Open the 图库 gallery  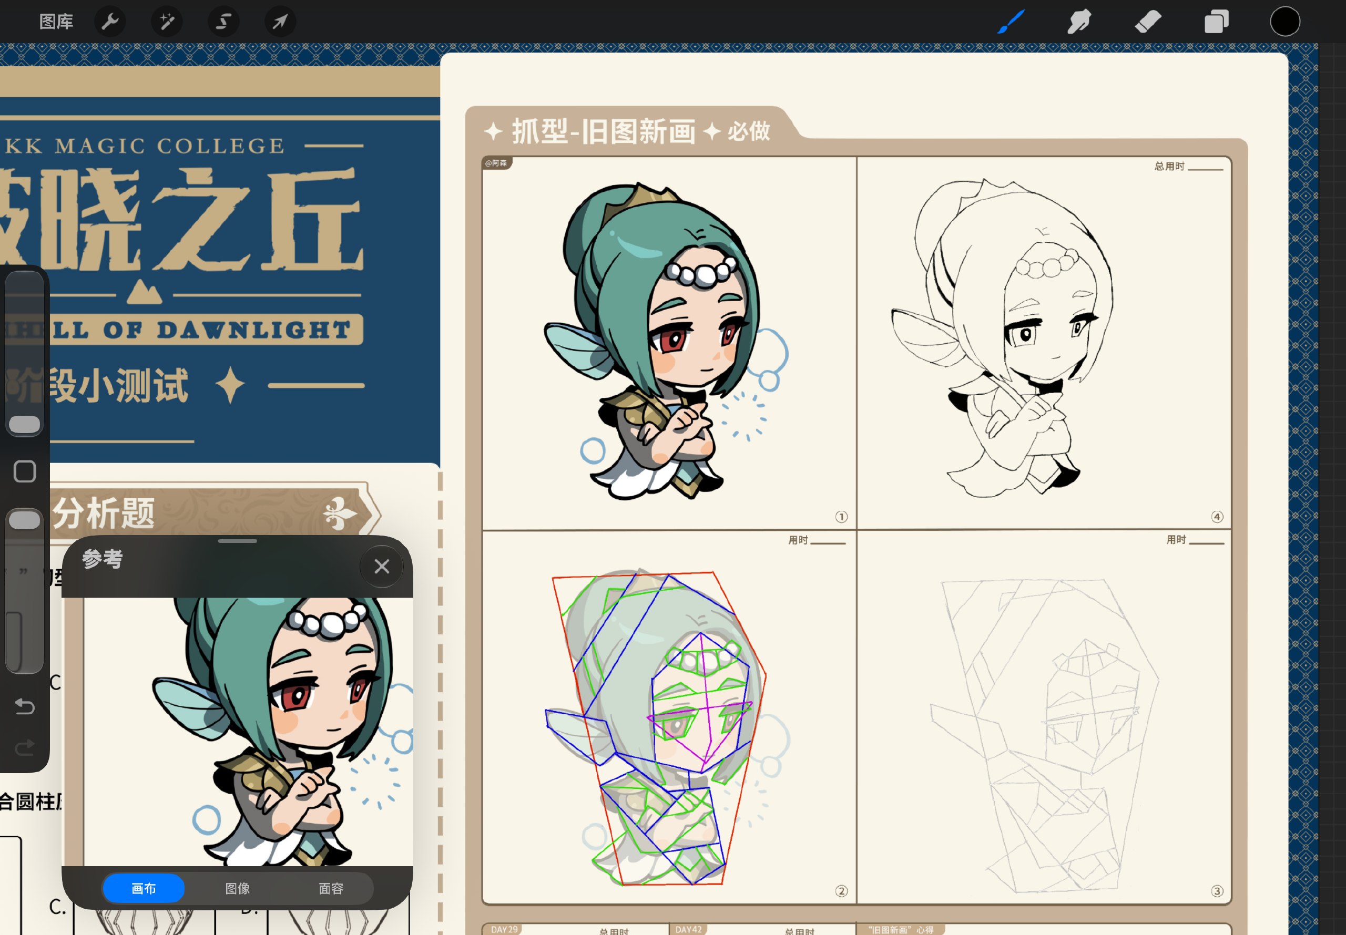56,22
